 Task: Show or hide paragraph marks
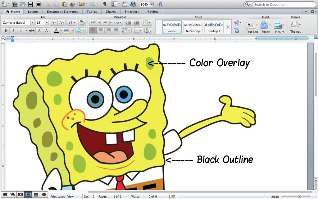(104, 4)
